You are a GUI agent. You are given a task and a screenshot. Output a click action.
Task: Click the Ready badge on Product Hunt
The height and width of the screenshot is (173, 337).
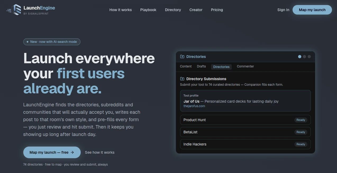[x=301, y=120]
